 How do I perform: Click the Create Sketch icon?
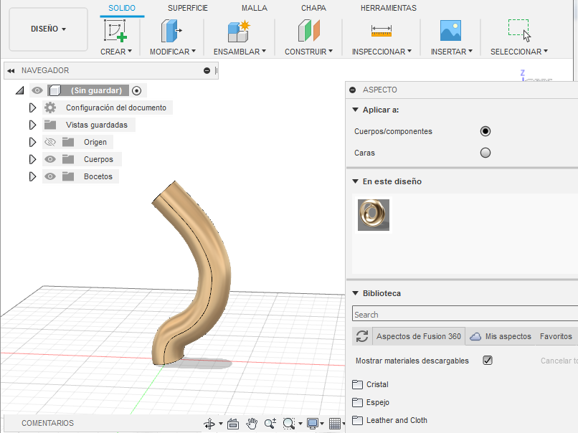[115, 31]
